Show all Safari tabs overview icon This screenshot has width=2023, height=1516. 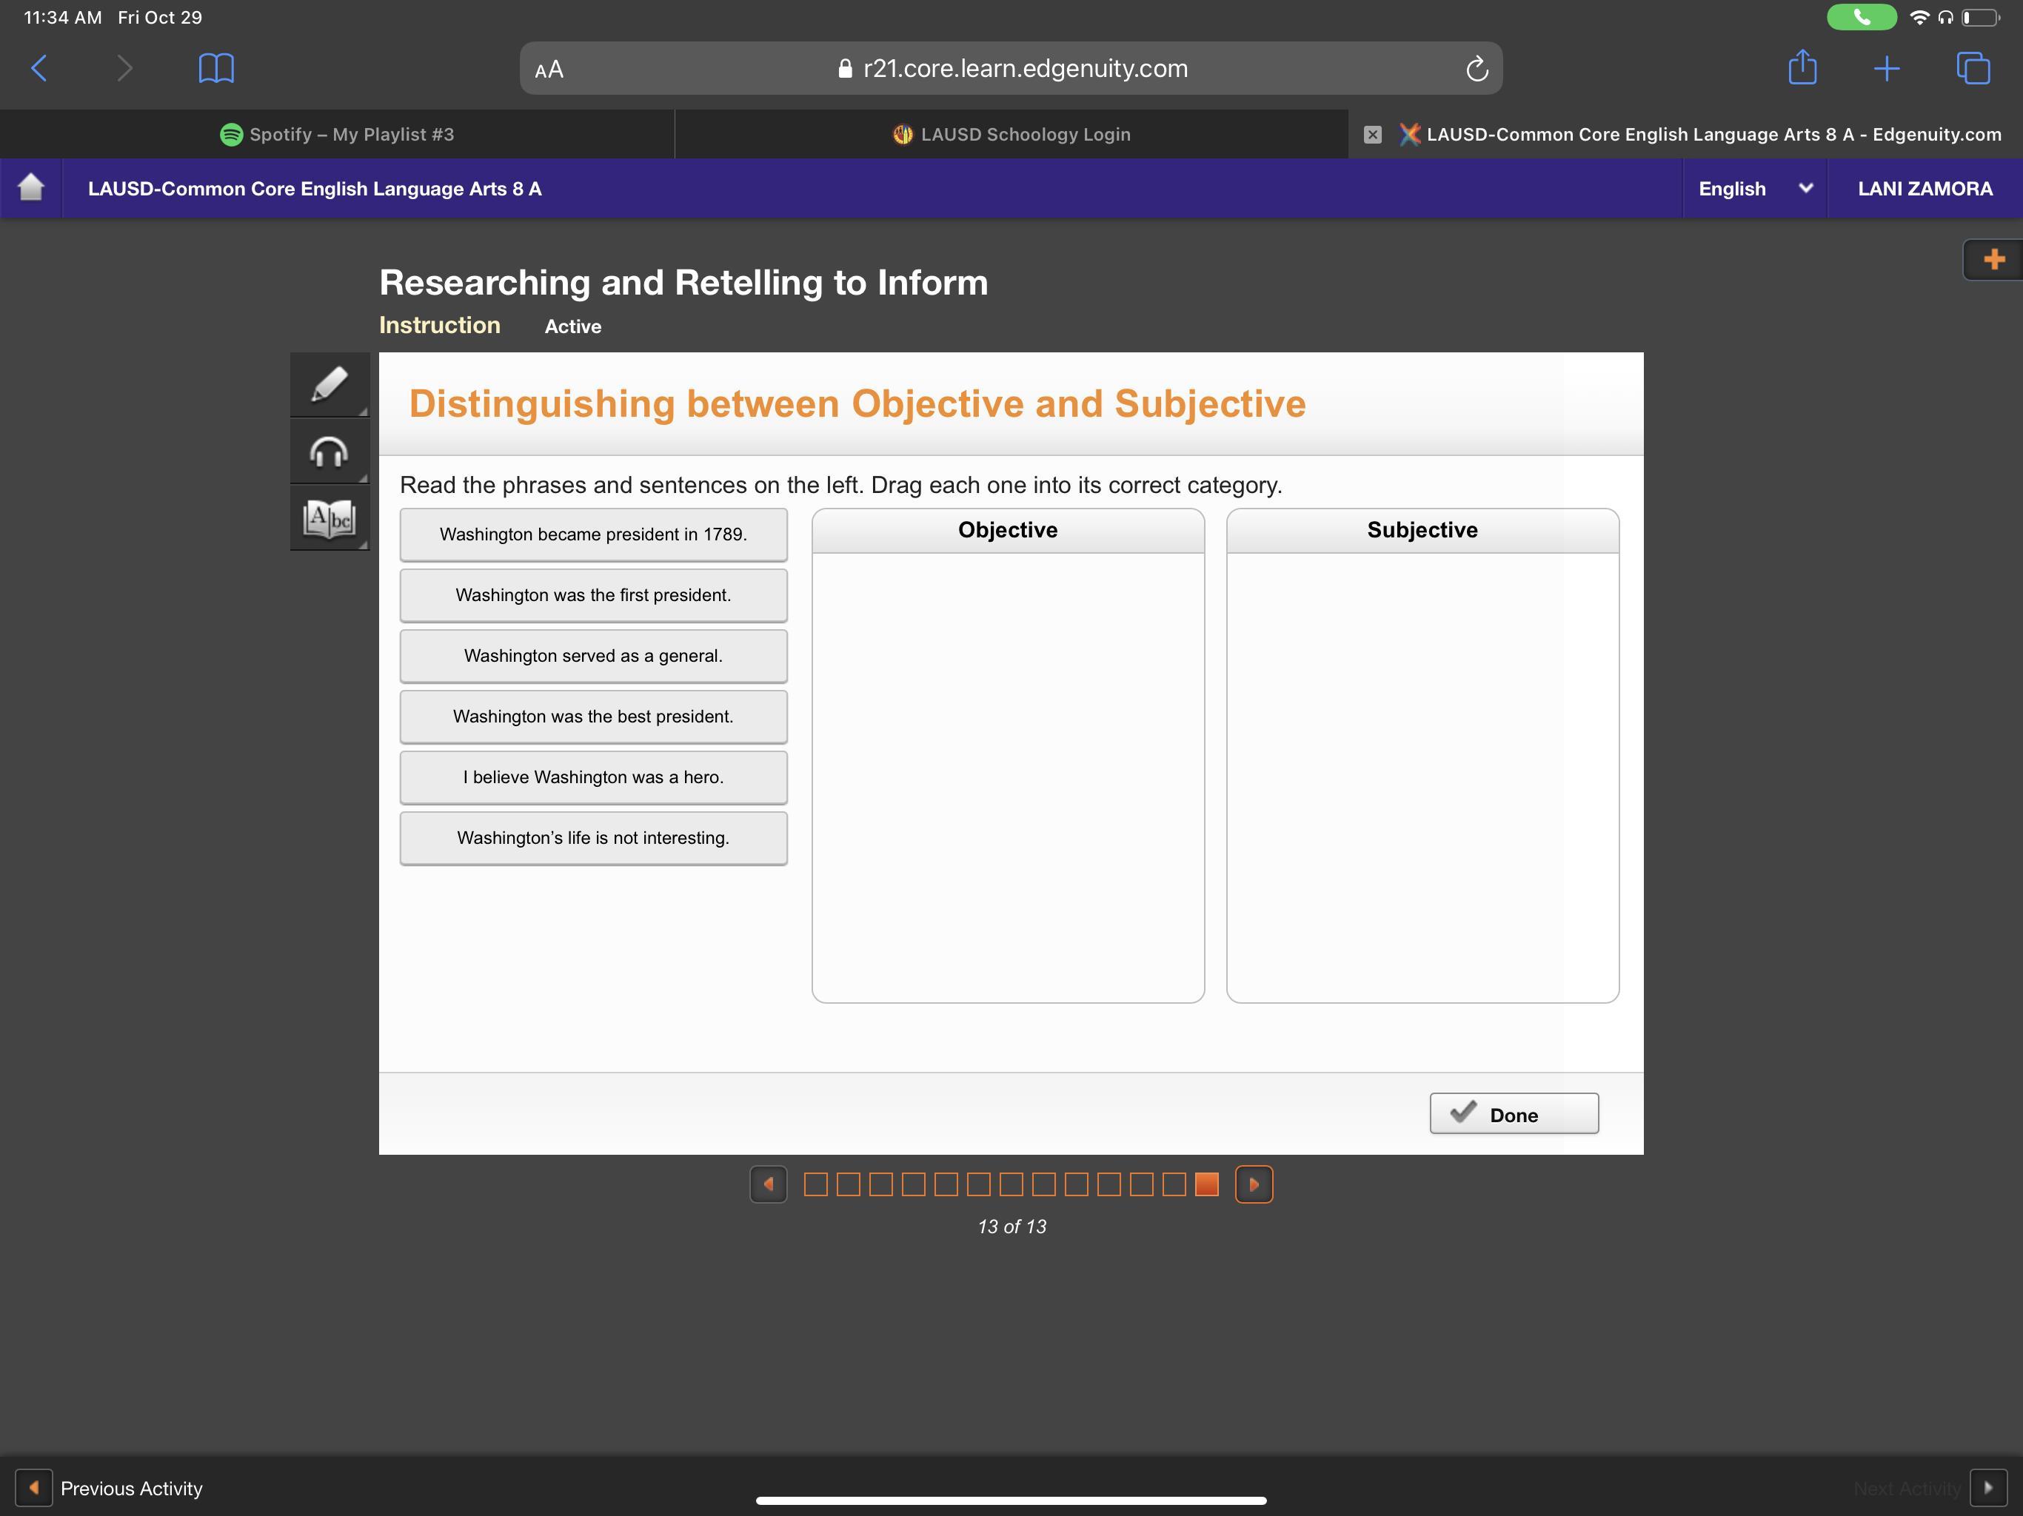click(x=1973, y=69)
